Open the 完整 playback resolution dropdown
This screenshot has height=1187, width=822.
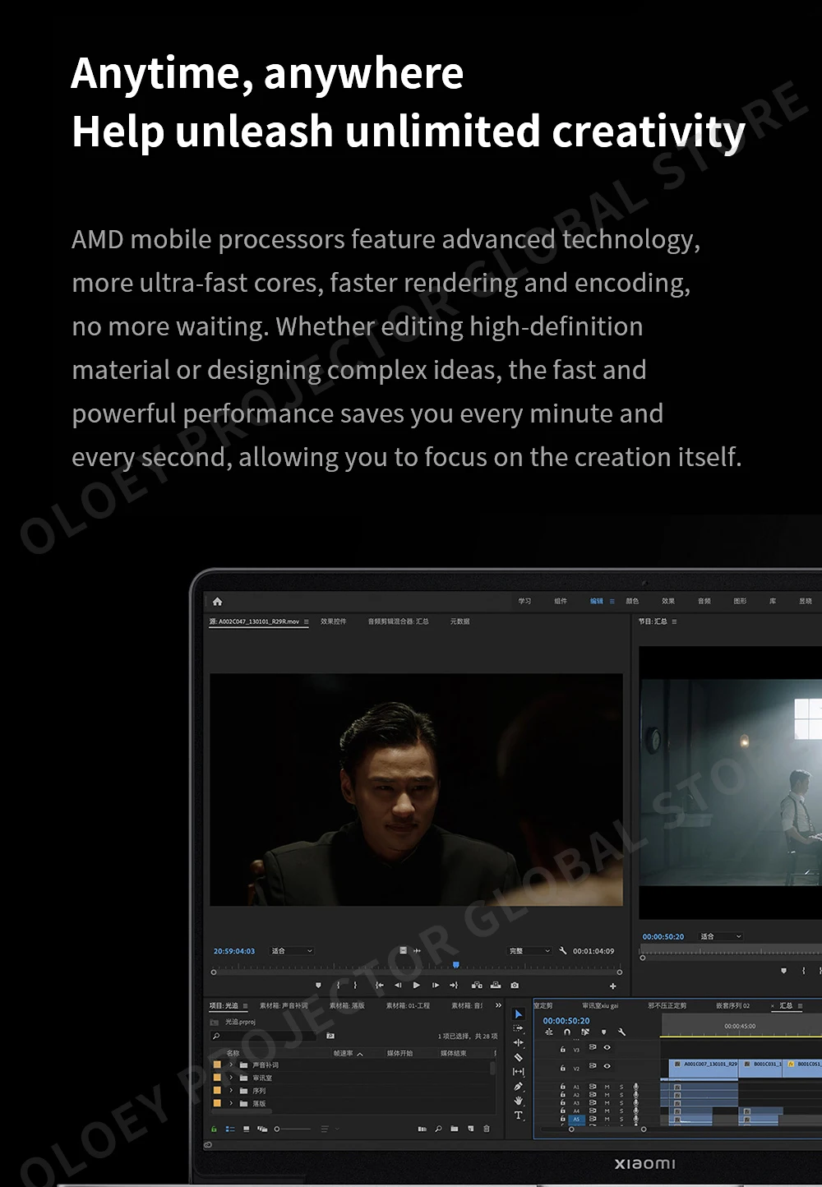pos(529,951)
